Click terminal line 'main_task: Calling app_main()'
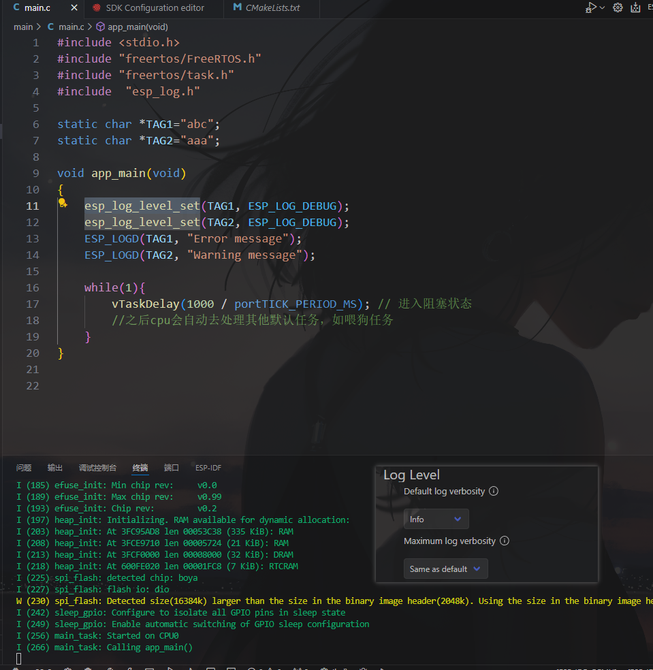The image size is (653, 670). coord(105,648)
